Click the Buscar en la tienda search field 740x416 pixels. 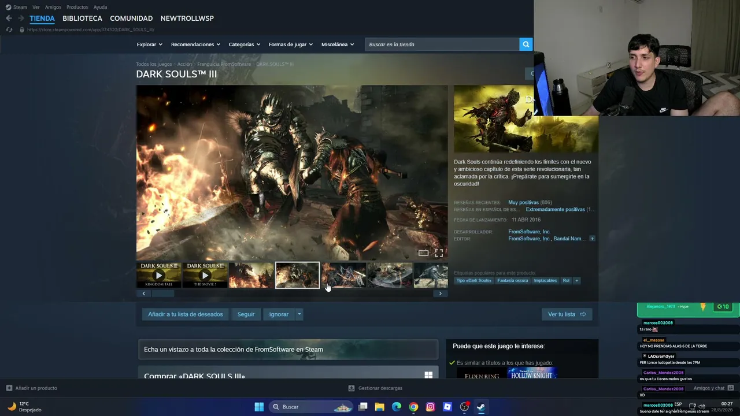(x=442, y=44)
